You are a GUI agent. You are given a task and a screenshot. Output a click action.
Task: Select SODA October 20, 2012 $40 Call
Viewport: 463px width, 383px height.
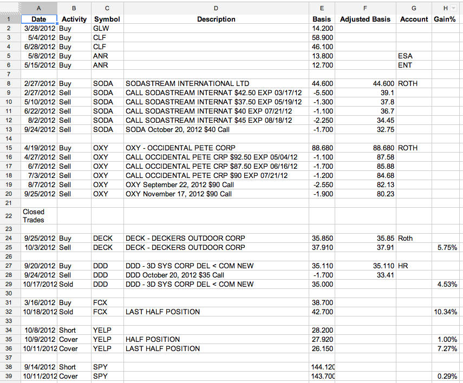coord(216,129)
